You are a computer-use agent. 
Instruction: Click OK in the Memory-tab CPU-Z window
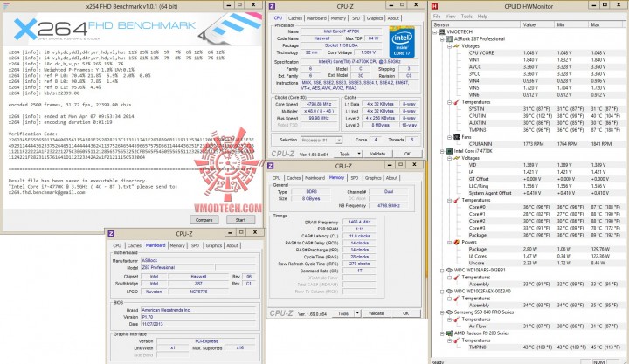406,313
